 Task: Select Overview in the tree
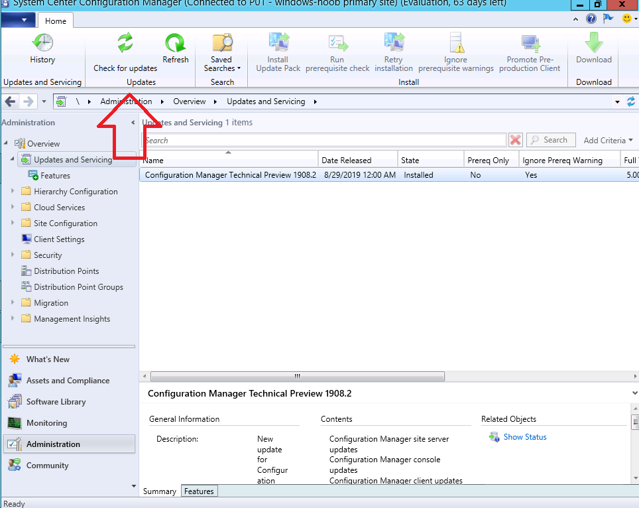[44, 143]
